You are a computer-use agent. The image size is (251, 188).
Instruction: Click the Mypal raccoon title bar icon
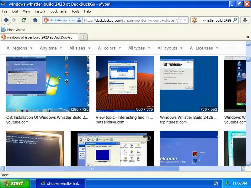coord(3,4)
